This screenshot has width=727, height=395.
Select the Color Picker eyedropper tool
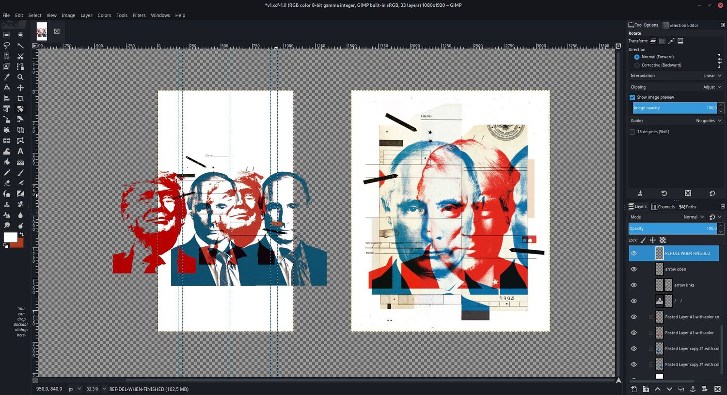[7, 77]
